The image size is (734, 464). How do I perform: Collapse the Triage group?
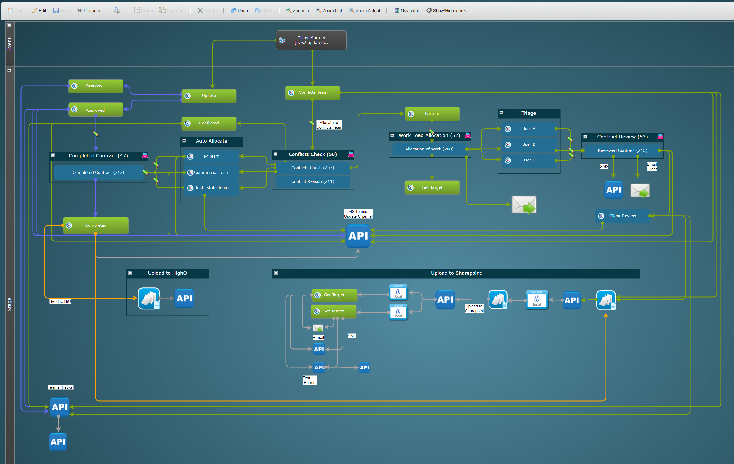click(502, 113)
